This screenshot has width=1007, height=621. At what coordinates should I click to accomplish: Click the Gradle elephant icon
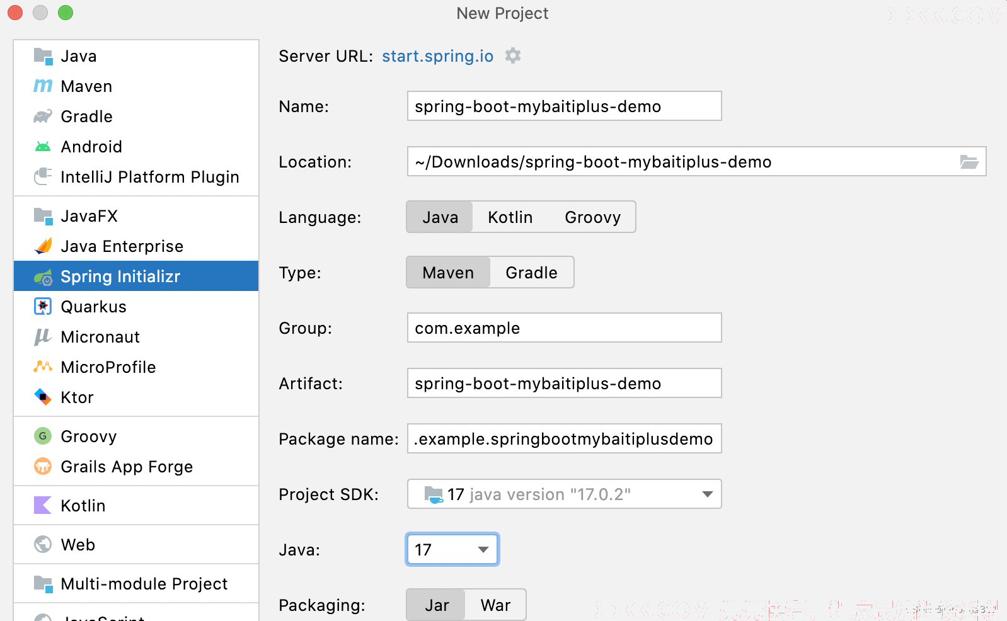click(x=43, y=117)
